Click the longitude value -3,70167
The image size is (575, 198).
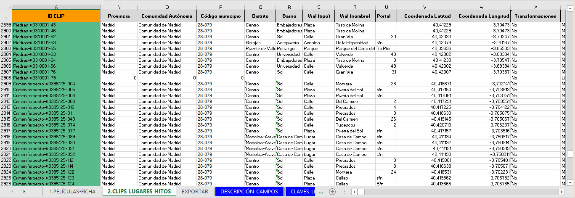481,42
